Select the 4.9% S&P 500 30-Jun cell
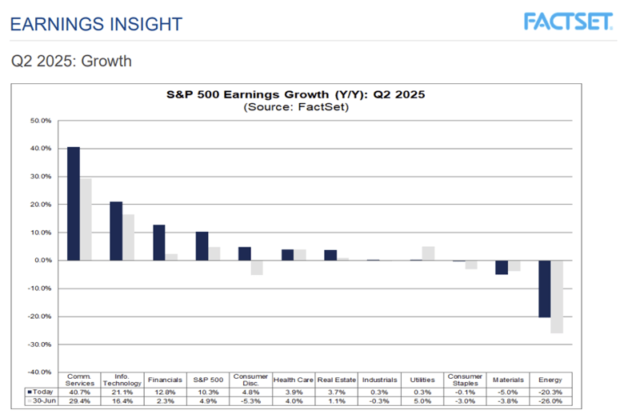The width and height of the screenshot is (624, 418). tap(208, 401)
